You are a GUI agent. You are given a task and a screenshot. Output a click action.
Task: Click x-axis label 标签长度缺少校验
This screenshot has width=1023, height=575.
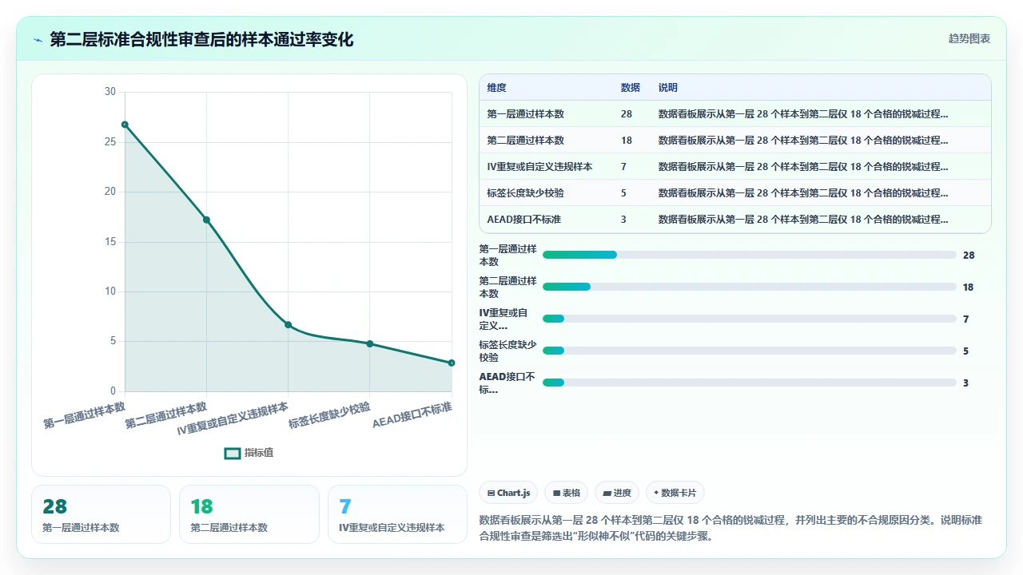click(329, 415)
